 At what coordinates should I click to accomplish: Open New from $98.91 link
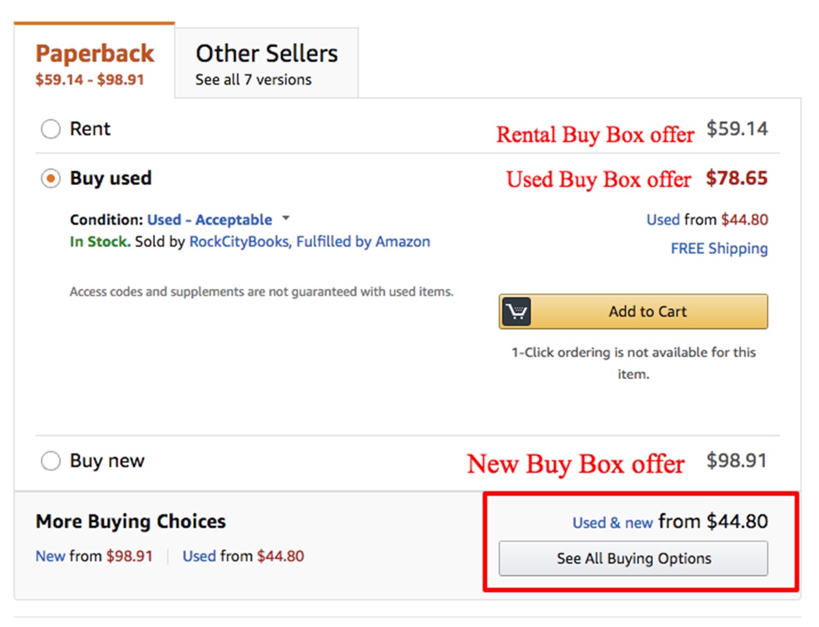94,556
